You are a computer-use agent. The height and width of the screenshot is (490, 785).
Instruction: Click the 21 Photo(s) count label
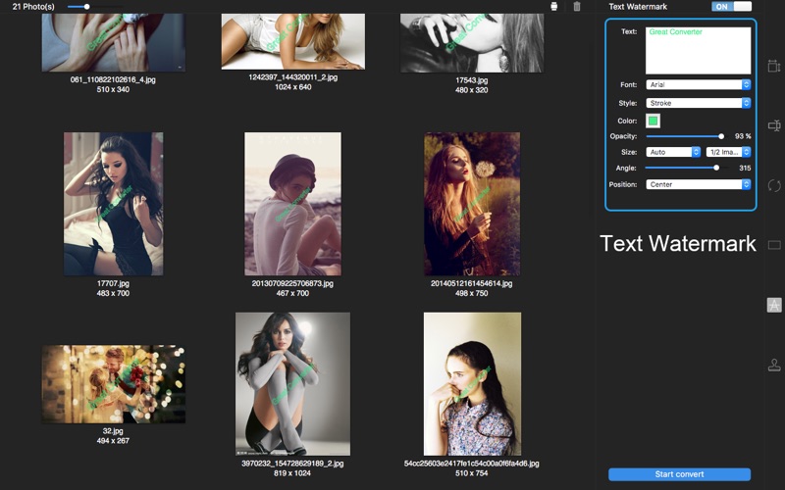(33, 7)
